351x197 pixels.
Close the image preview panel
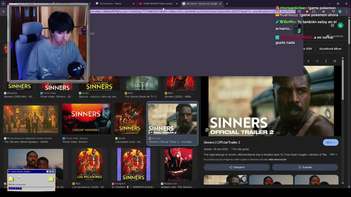[335, 61]
